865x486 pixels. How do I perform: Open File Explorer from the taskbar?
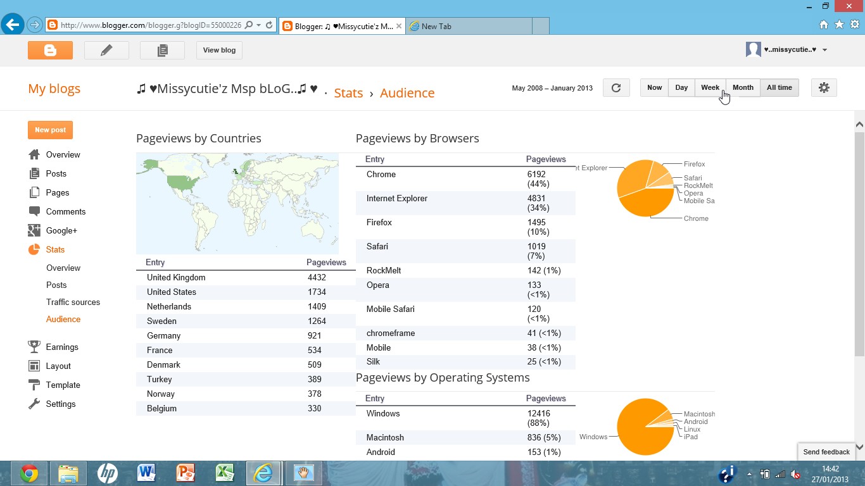[68, 473]
